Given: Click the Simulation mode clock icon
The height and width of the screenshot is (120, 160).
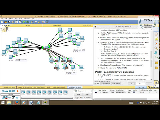Looking at the screenshot, I should coord(156,83).
